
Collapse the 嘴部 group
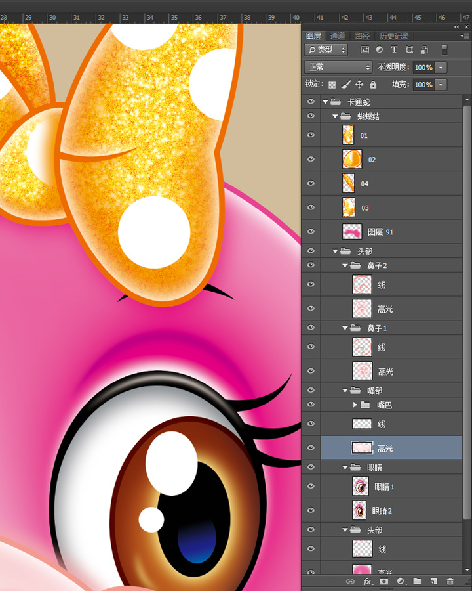345,391
